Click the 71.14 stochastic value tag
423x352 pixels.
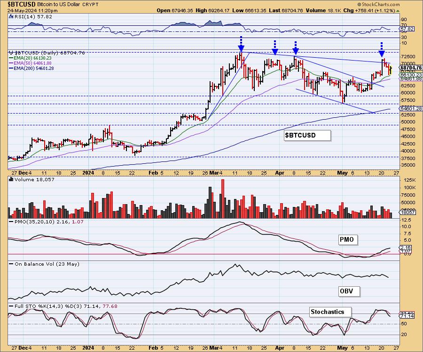[407, 316]
